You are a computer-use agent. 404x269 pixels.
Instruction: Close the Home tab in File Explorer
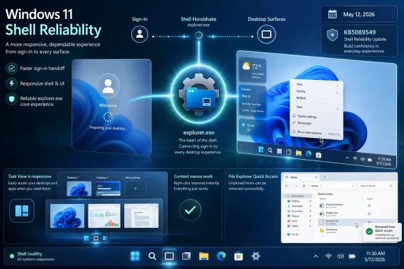(x=316, y=177)
